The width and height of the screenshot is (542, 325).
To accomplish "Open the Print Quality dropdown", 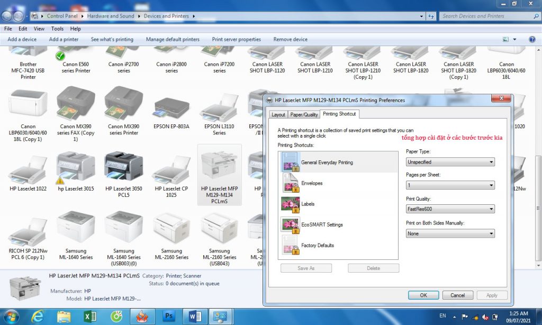I will click(x=450, y=209).
